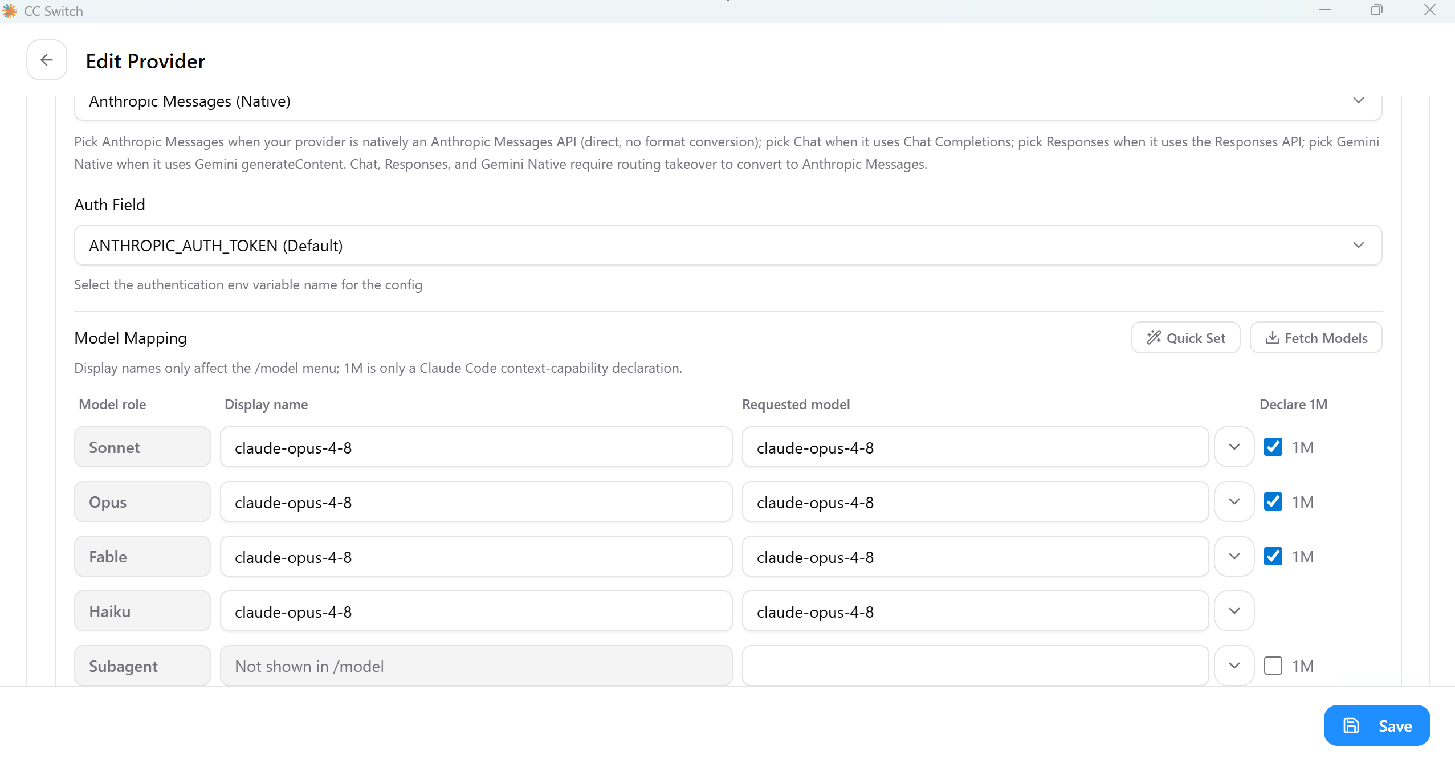The width and height of the screenshot is (1455, 763).
Task: Edit Sonnet display name field
Action: click(x=476, y=447)
